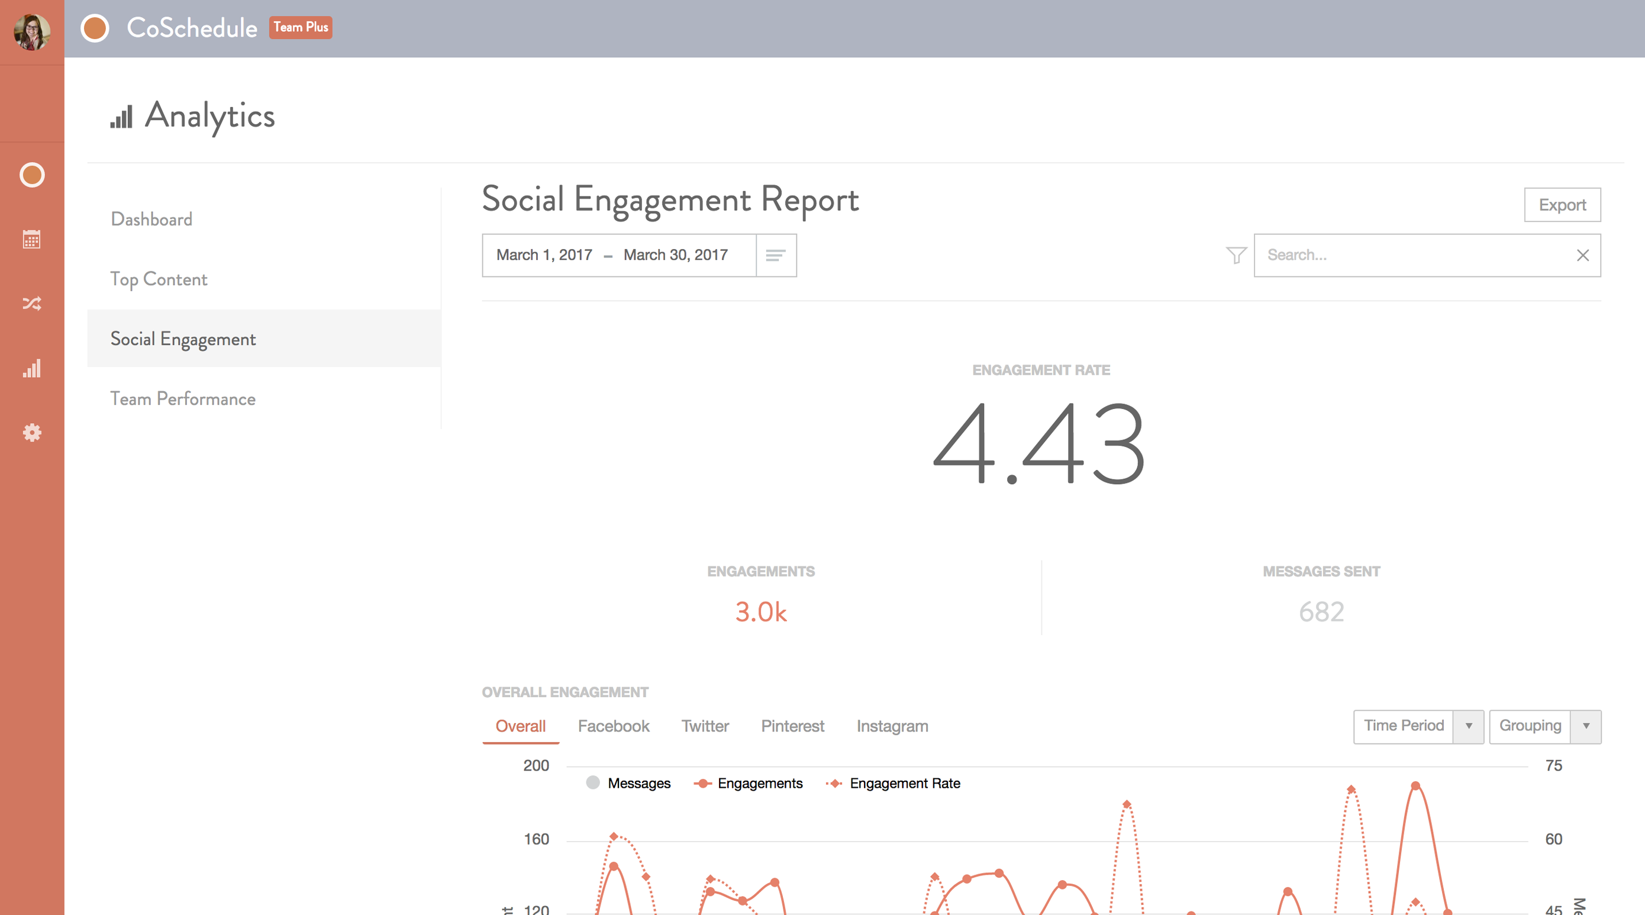Screen dimensions: 1645x915
Task: Switch to the Facebook engagement tab
Action: 613,726
